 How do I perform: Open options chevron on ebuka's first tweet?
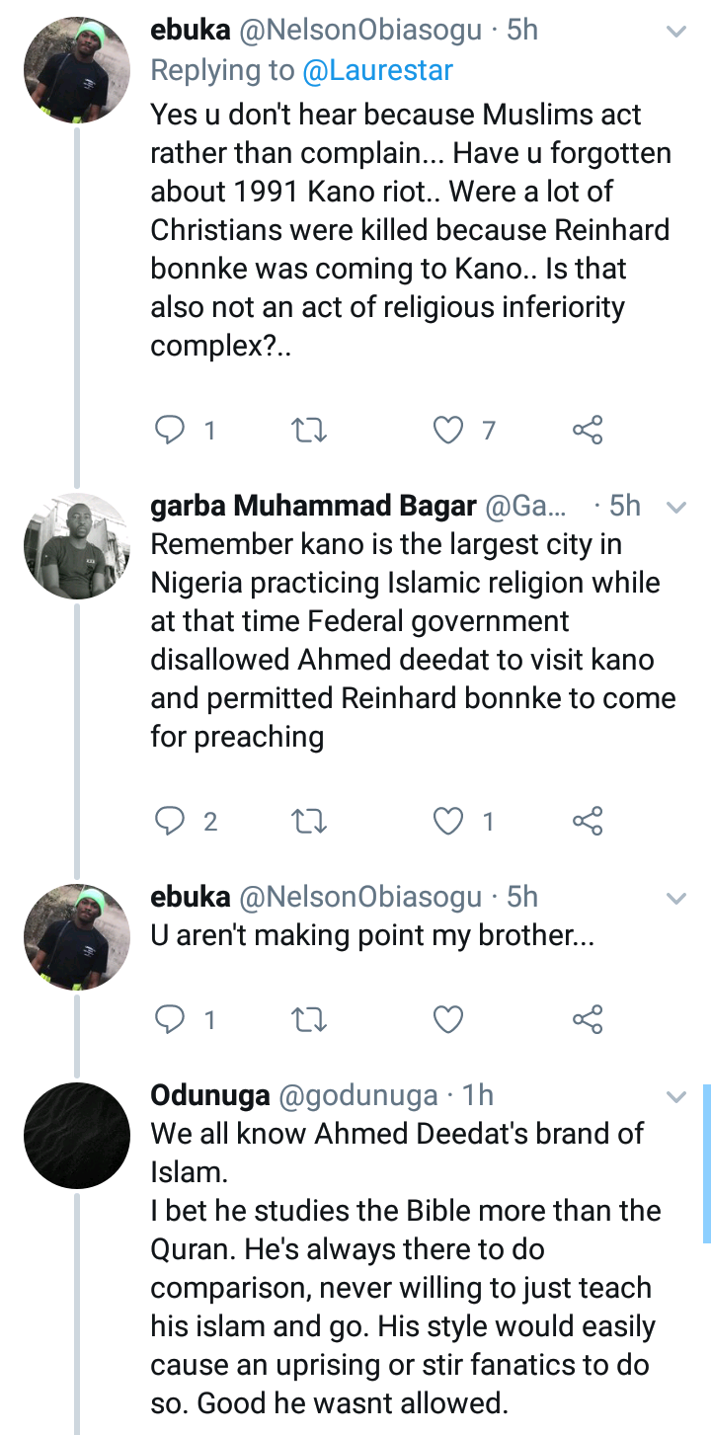[x=676, y=32]
